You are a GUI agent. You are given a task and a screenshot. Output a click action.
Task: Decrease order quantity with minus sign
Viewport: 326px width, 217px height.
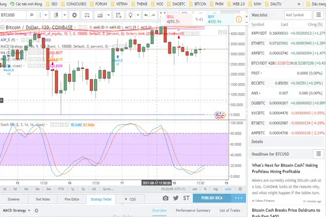[246, 22]
